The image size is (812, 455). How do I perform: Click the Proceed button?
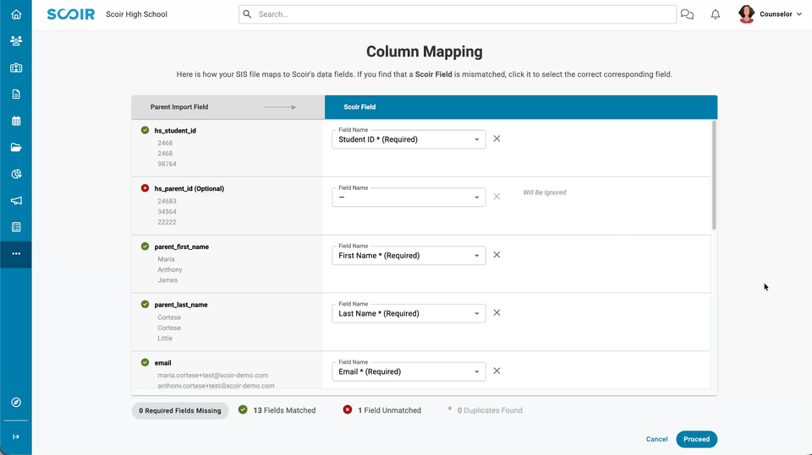(696, 439)
